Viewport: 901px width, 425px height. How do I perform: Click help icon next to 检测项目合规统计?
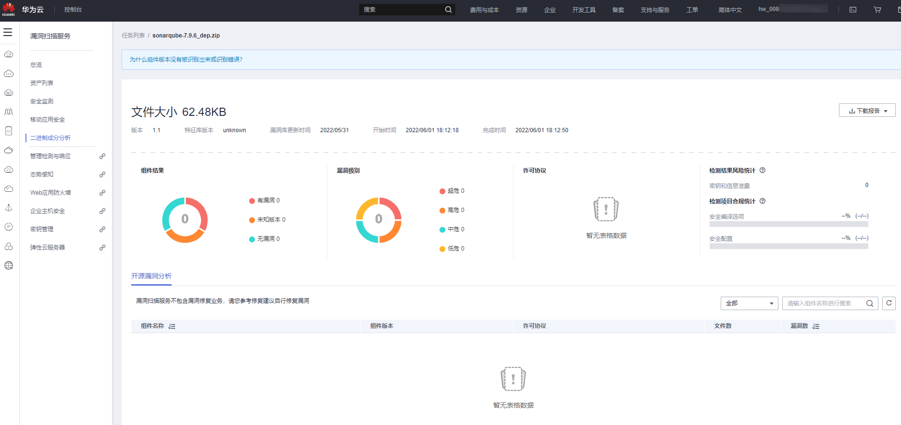point(763,201)
